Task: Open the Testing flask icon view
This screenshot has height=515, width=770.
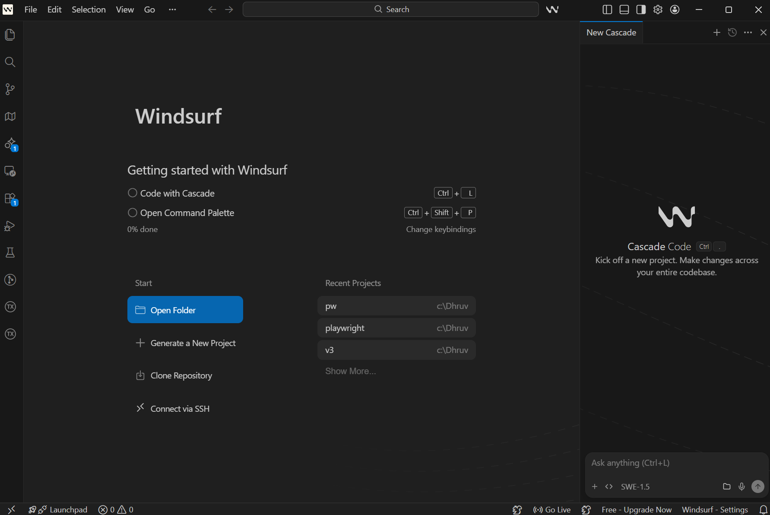Action: (x=10, y=253)
